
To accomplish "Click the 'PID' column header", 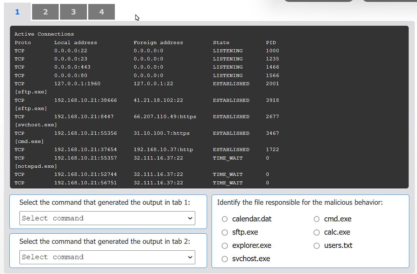I will tap(271, 42).
